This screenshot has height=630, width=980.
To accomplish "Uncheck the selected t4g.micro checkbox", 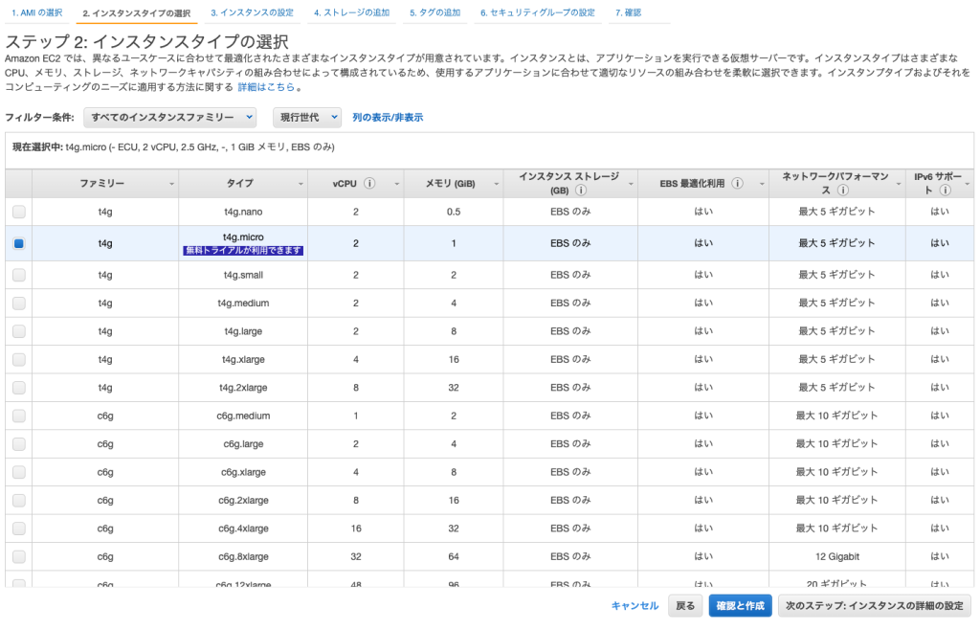I will tap(19, 243).
